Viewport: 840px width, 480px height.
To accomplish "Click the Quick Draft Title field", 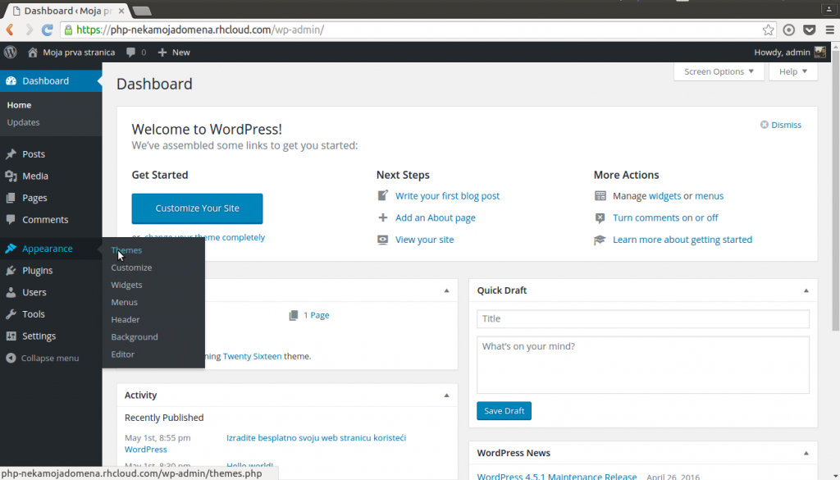I will tap(643, 318).
